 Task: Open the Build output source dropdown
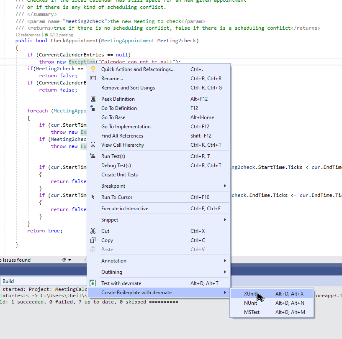(x=44, y=281)
